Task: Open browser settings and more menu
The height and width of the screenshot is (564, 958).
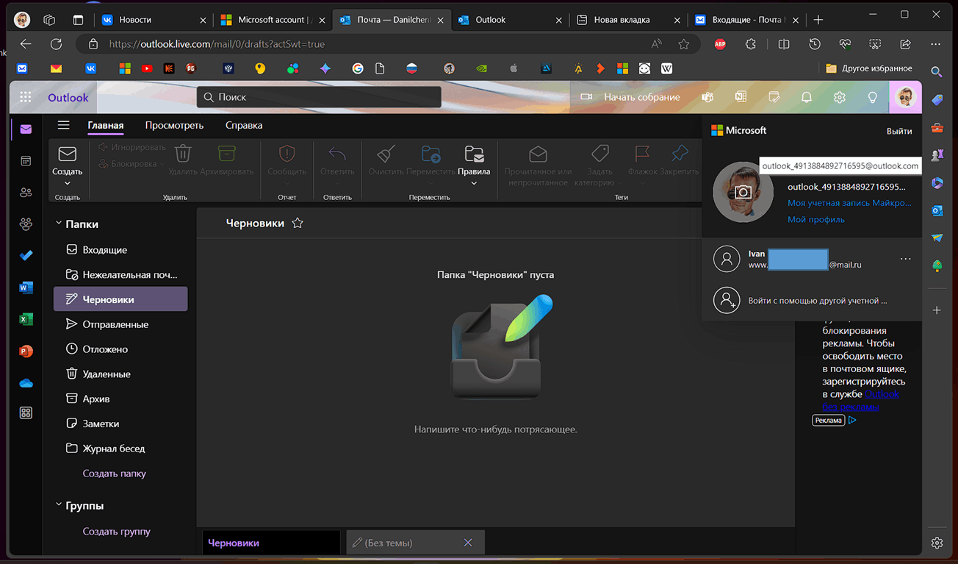Action: tap(935, 44)
